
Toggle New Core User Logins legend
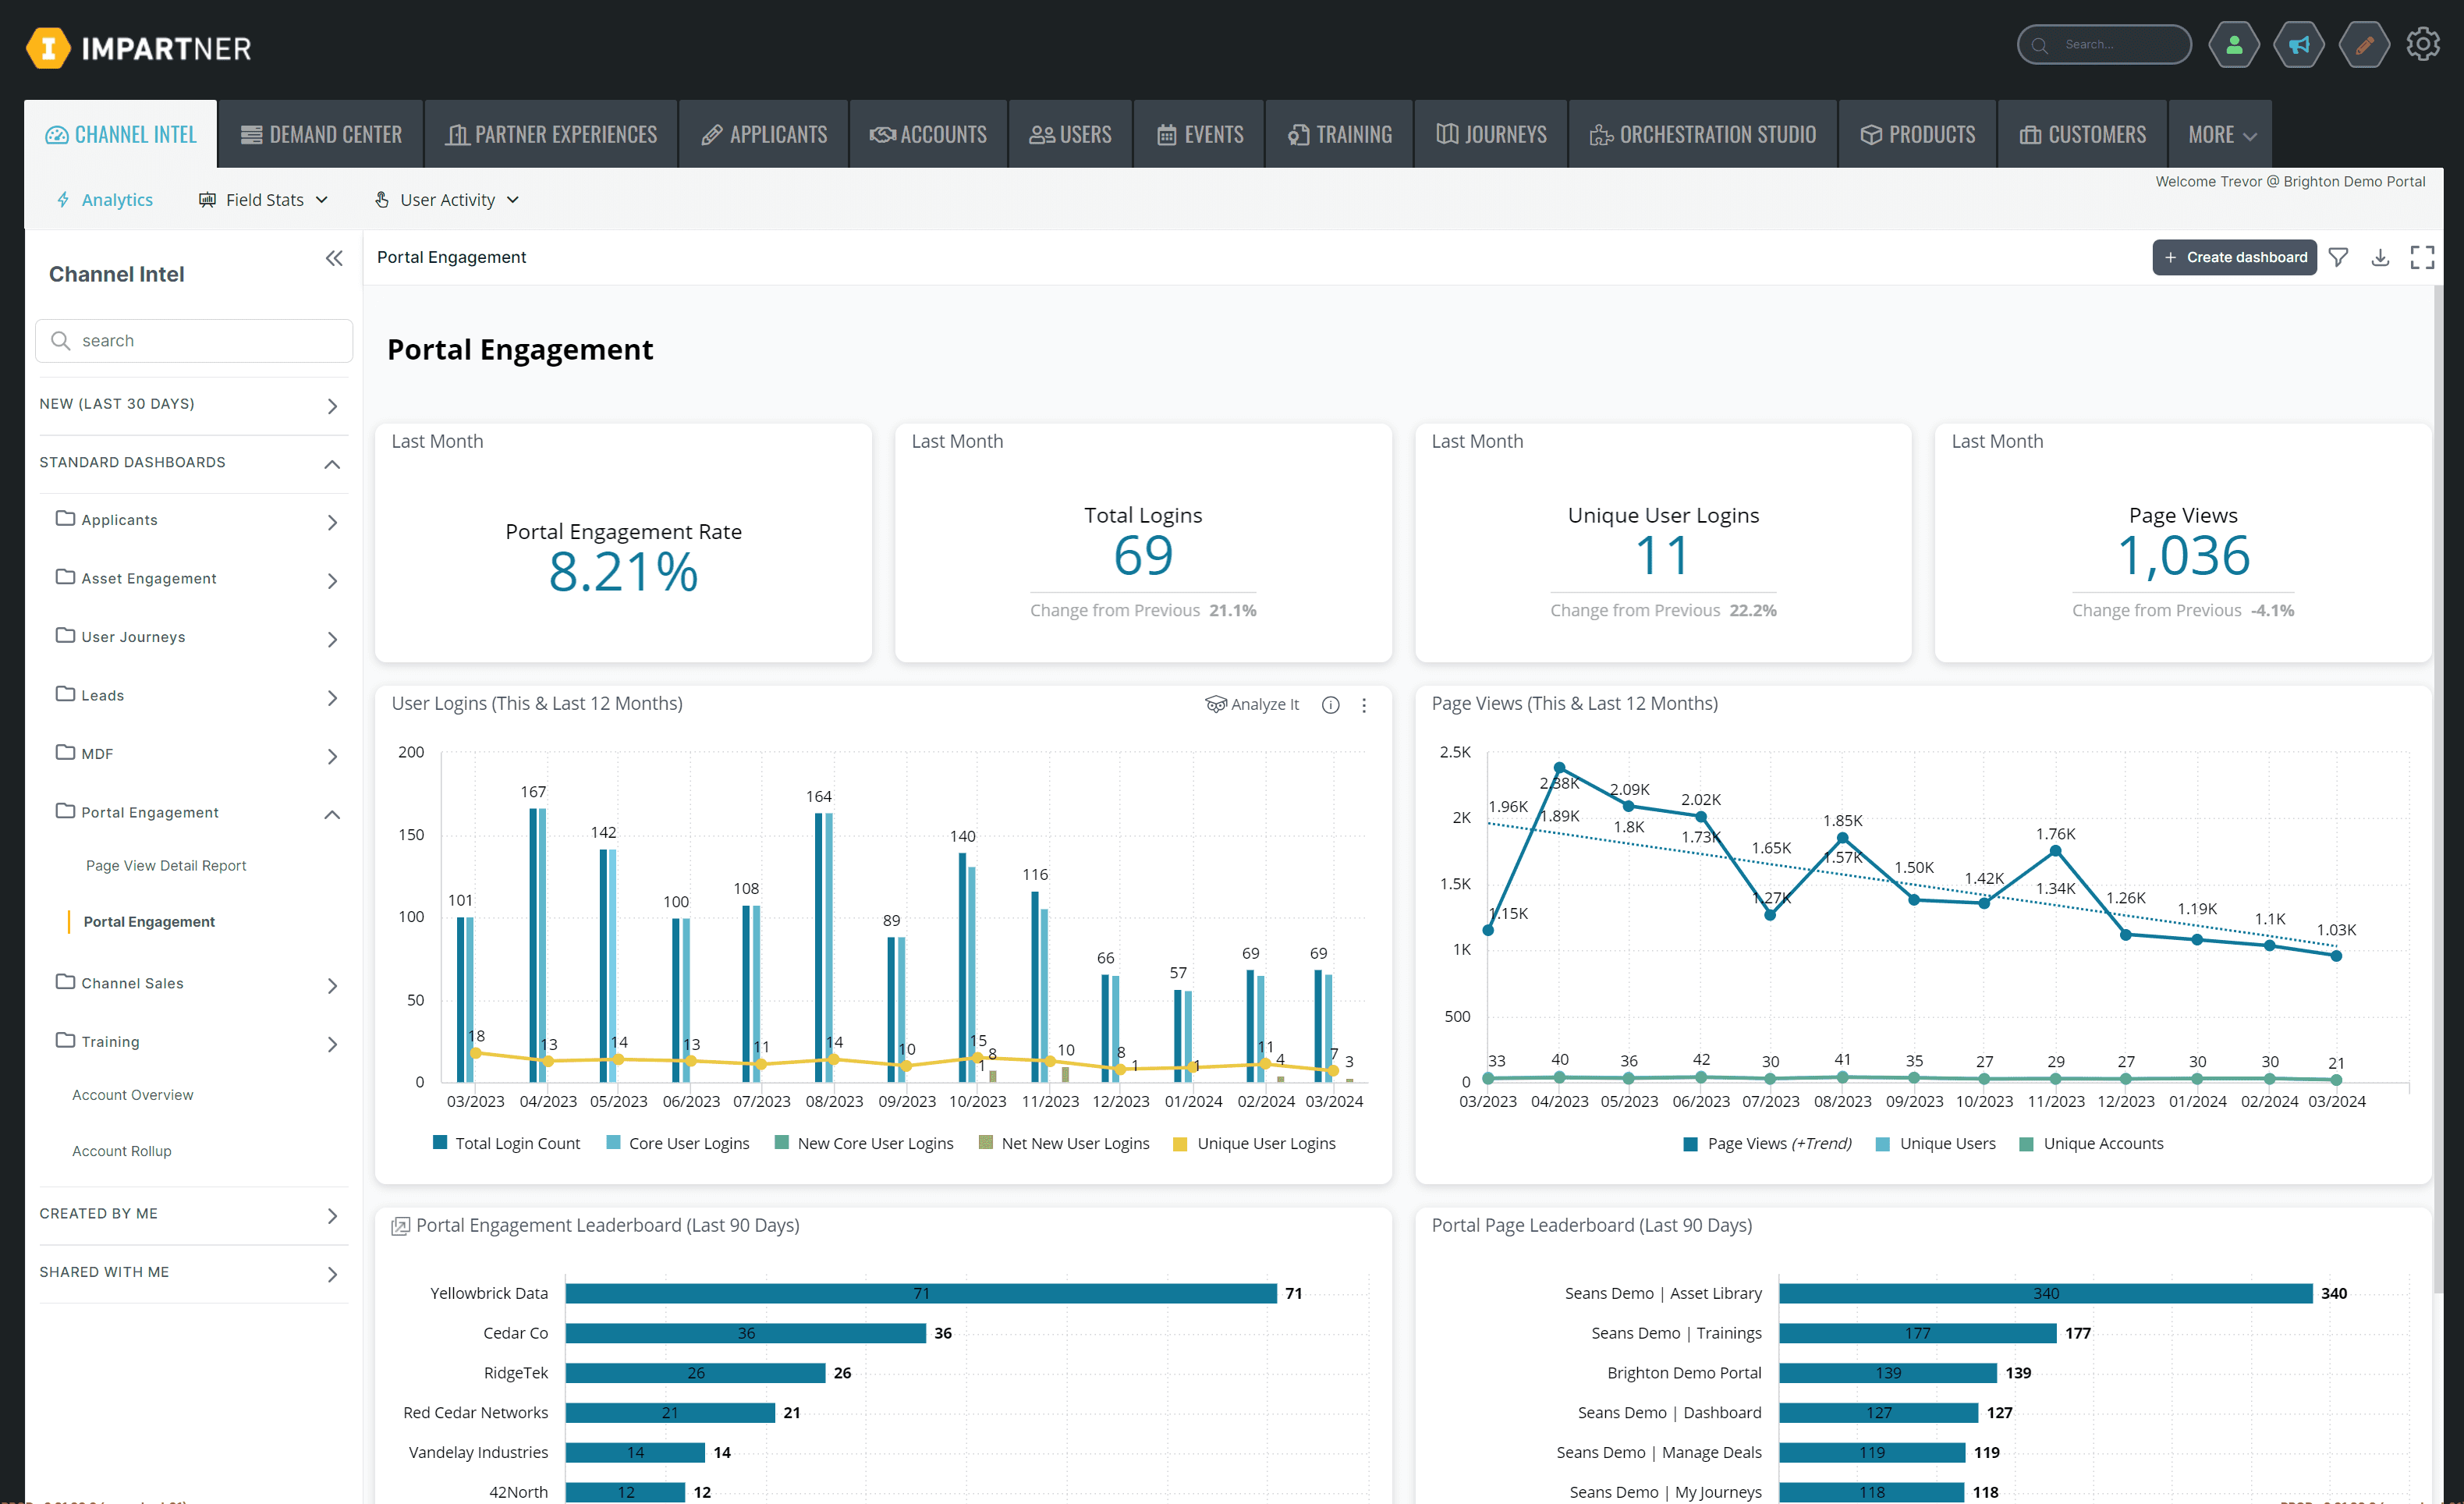[x=864, y=1143]
